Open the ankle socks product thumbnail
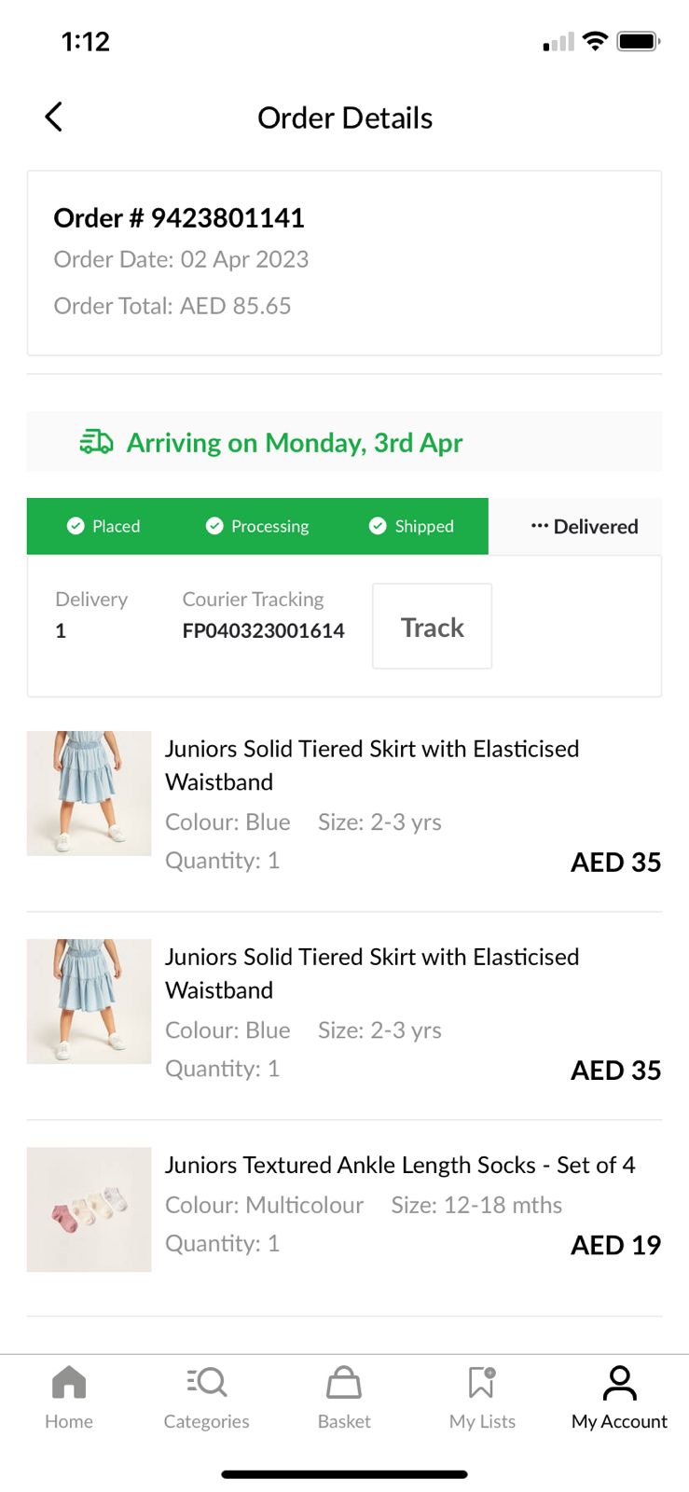 (89, 1209)
